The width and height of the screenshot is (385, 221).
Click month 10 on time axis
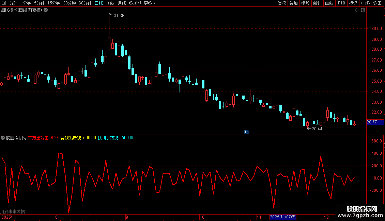click(x=202, y=217)
